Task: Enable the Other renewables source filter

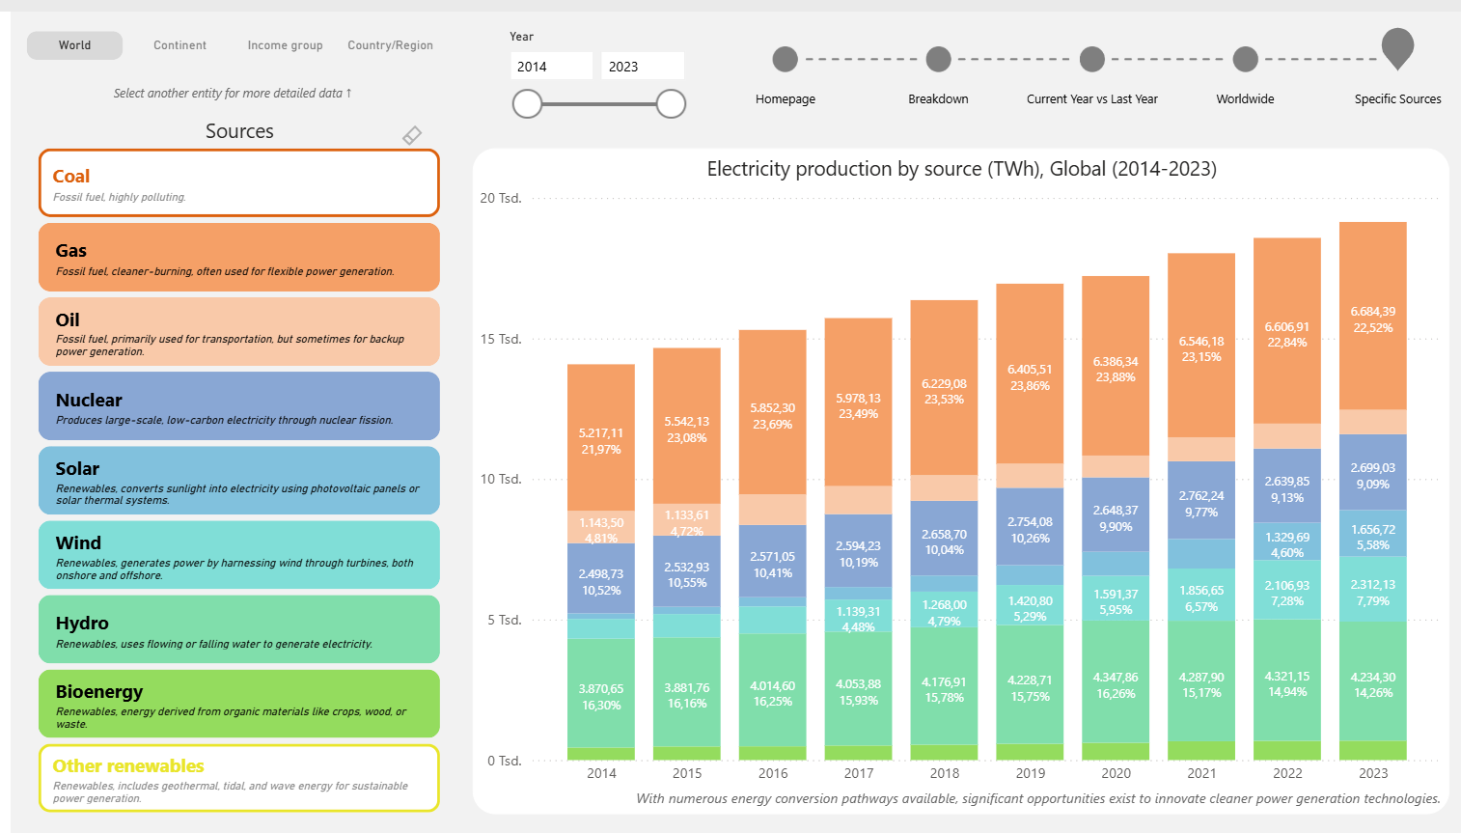Action: click(x=239, y=778)
